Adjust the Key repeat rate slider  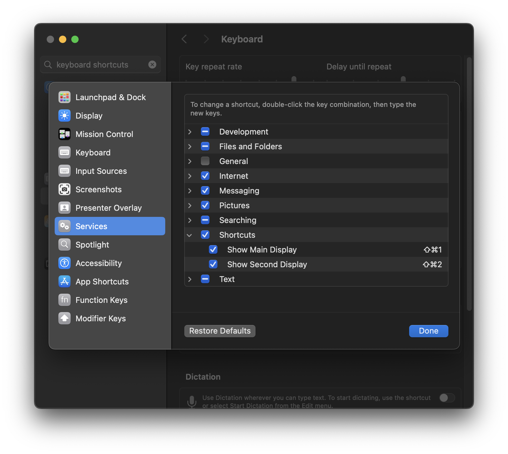pos(294,79)
